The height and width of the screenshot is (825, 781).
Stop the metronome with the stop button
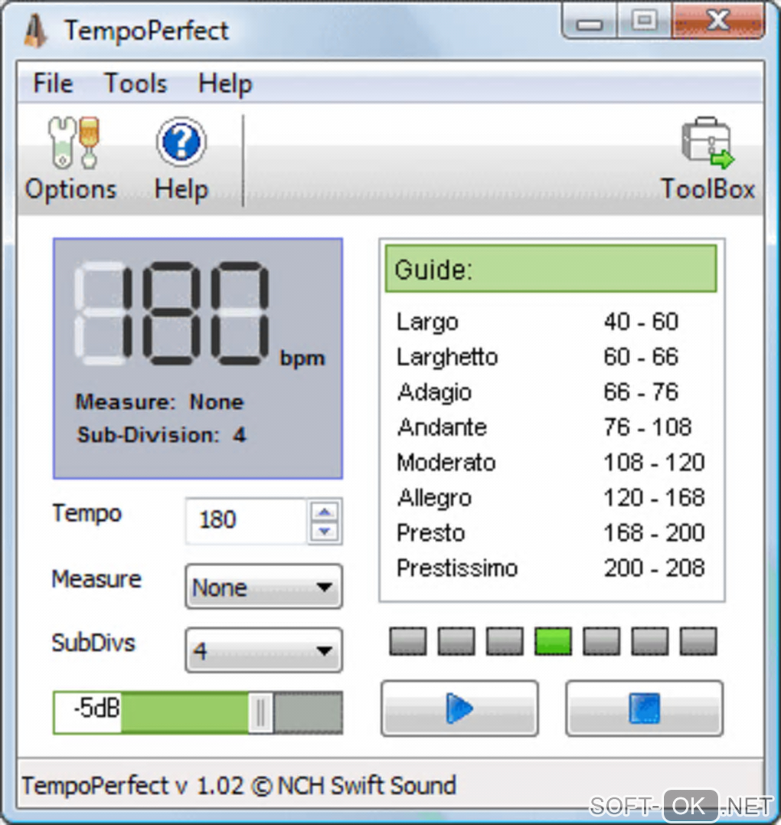tap(644, 708)
